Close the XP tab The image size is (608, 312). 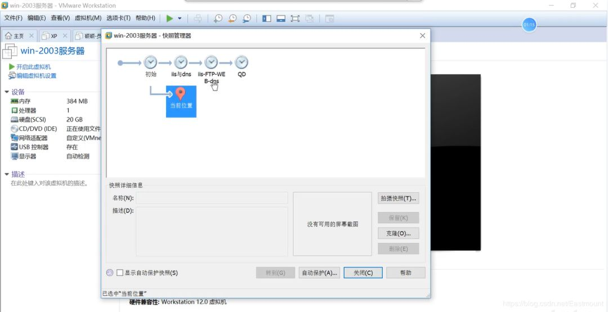(65, 35)
